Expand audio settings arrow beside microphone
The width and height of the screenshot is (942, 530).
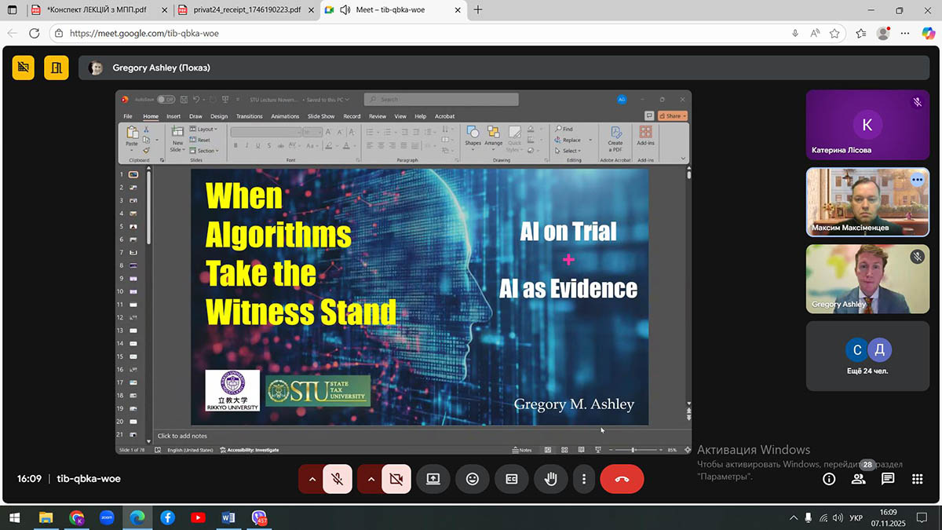(312, 479)
